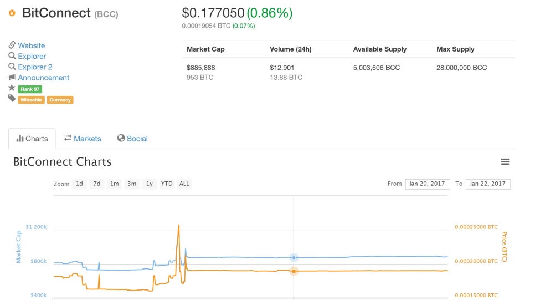The width and height of the screenshot is (535, 300).
Task: Click the 13.88 BTC volume value
Action: pyautogui.click(x=286, y=78)
